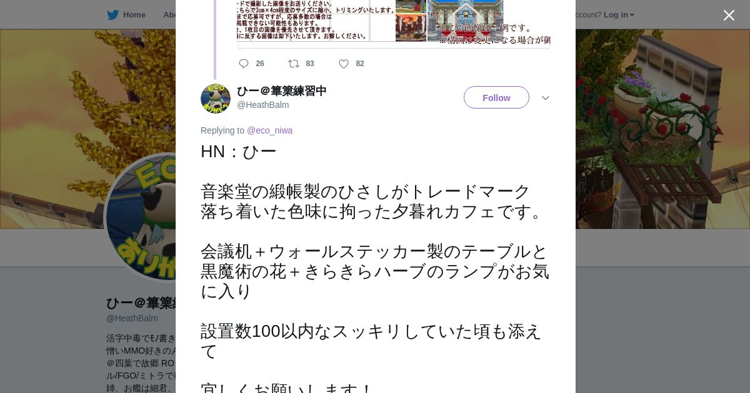Retweet via the icon showing 83
This screenshot has width=750, height=393.
pos(294,64)
